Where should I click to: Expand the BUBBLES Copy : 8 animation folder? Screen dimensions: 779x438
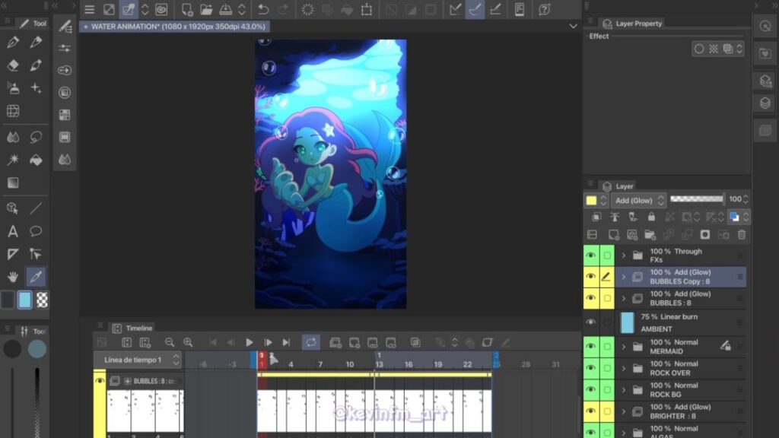point(624,277)
